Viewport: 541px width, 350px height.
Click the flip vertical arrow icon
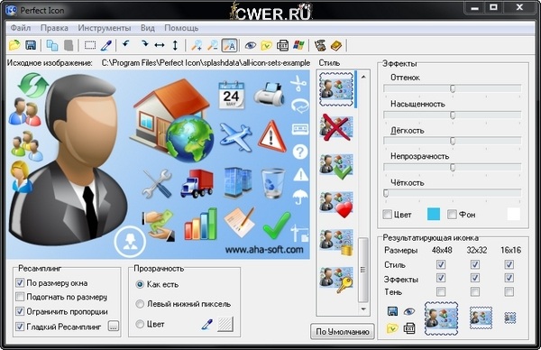175,45
